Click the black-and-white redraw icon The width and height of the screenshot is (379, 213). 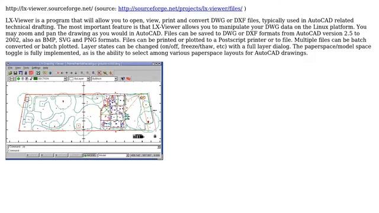[38, 73]
